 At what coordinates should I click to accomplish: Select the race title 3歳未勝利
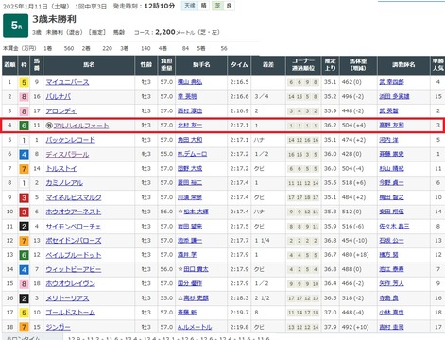click(x=54, y=19)
